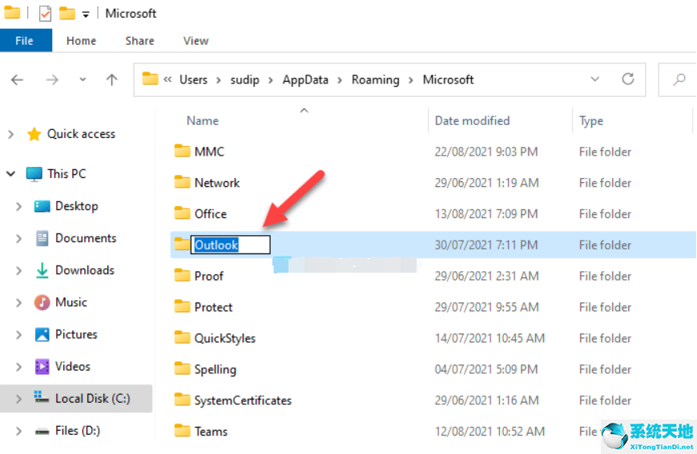Viewport: 697px width, 454px height.
Task: Click the Spelling folder icon
Action: coord(182,368)
